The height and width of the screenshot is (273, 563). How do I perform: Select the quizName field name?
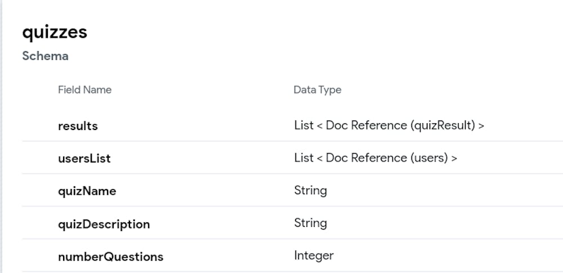87,191
